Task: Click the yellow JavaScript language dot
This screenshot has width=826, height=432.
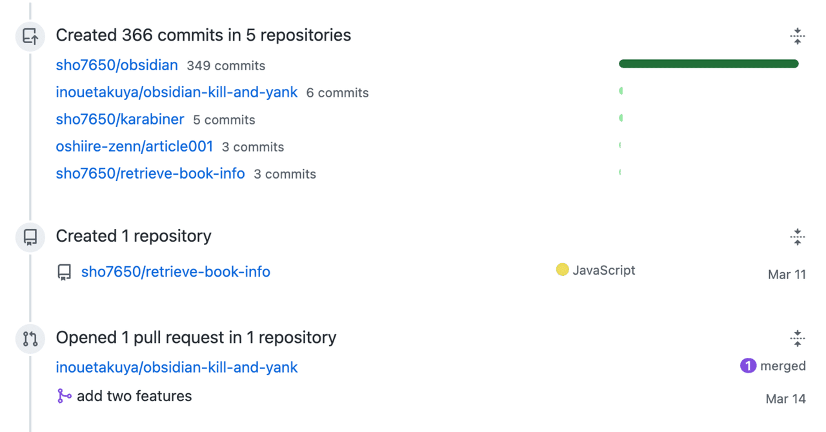Action: point(562,270)
